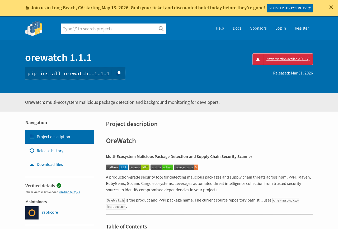This screenshot has width=338, height=229.
Task: Select the Project description tab
Action: (x=53, y=137)
